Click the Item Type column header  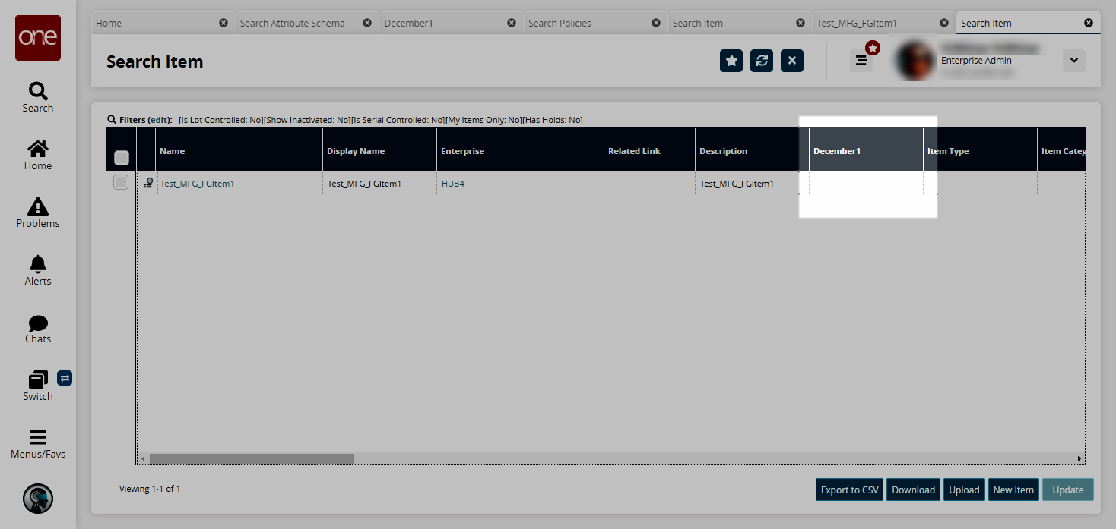(x=981, y=151)
